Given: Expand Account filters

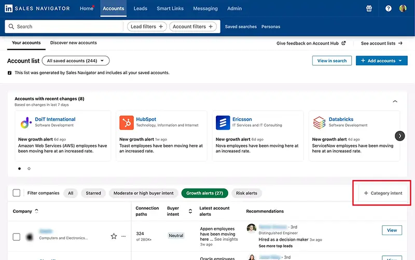Looking at the screenshot, I should pos(192,26).
